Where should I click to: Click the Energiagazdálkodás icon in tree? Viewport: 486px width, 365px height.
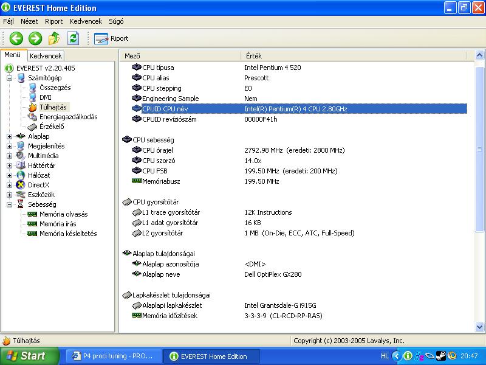[x=32, y=117]
